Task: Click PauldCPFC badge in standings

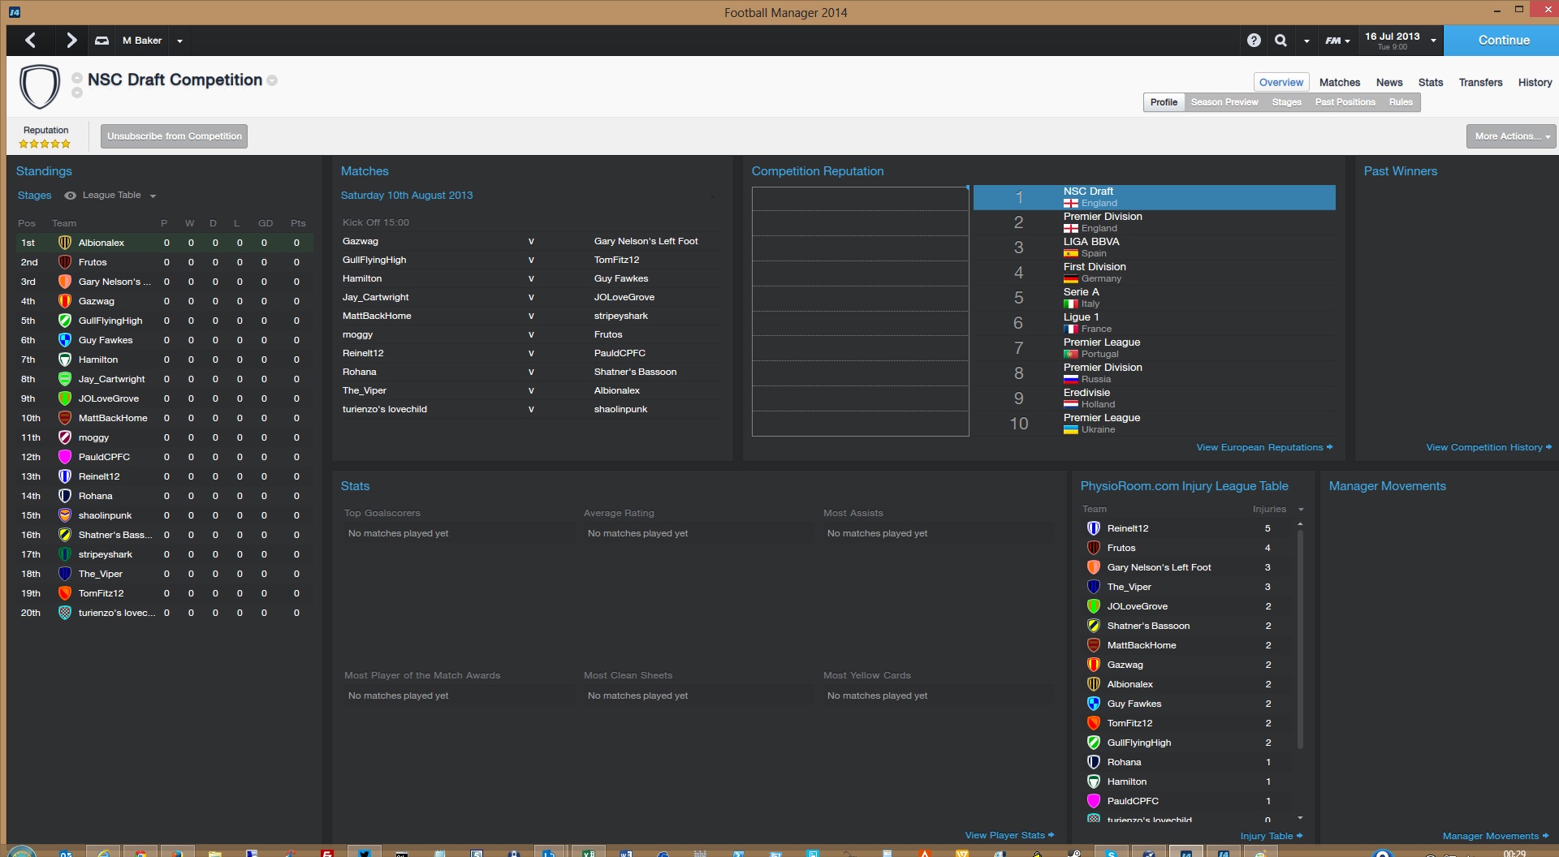Action: tap(65, 457)
